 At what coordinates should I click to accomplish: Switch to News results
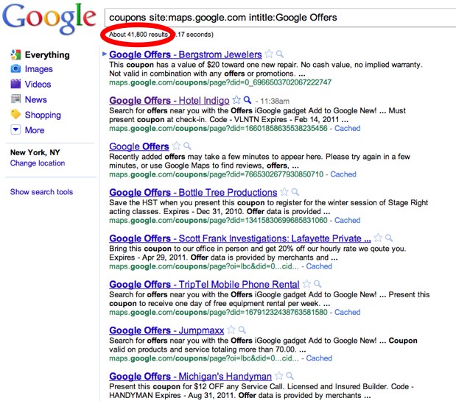pos(36,99)
